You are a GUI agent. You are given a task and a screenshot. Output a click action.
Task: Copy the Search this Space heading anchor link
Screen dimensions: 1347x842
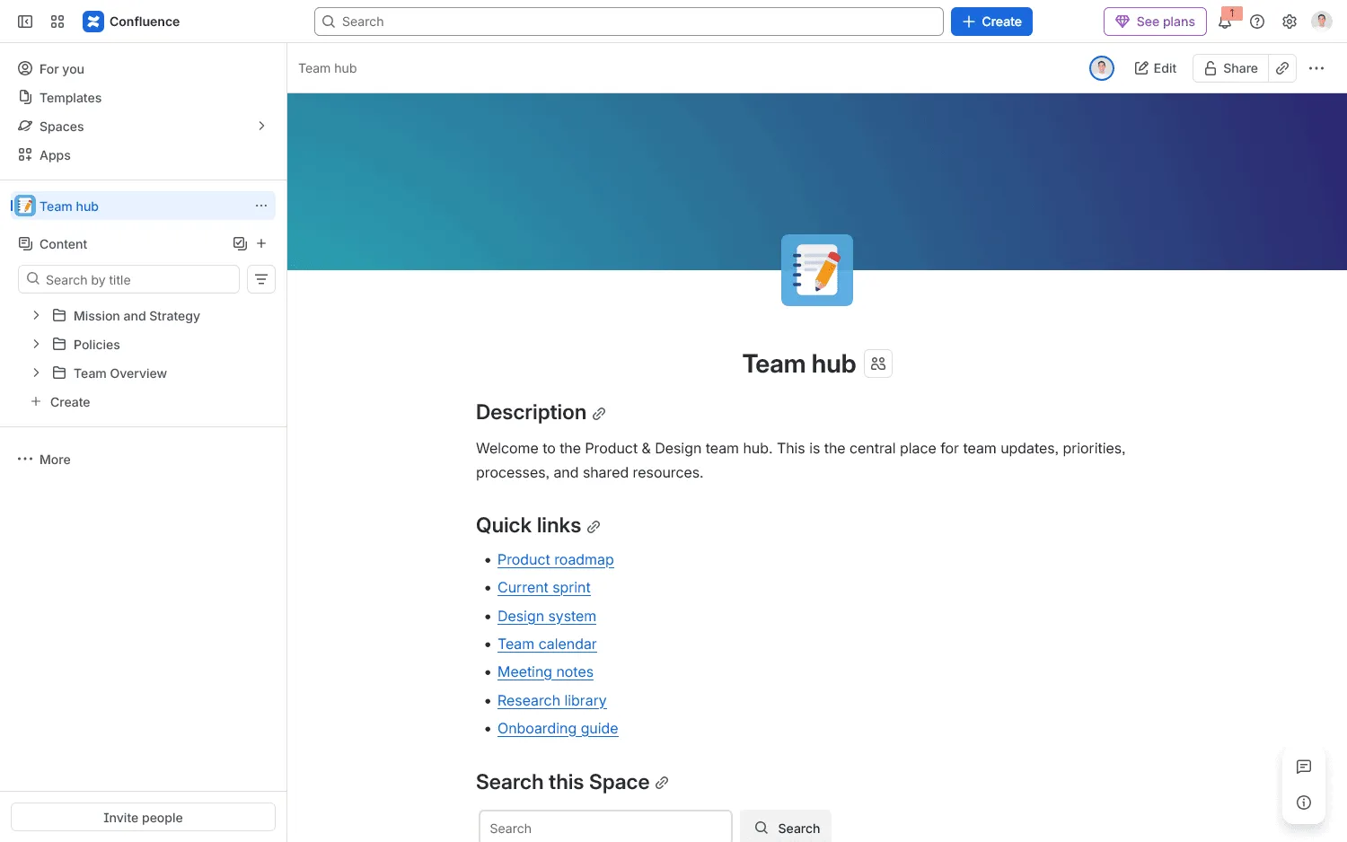pyautogui.click(x=662, y=784)
